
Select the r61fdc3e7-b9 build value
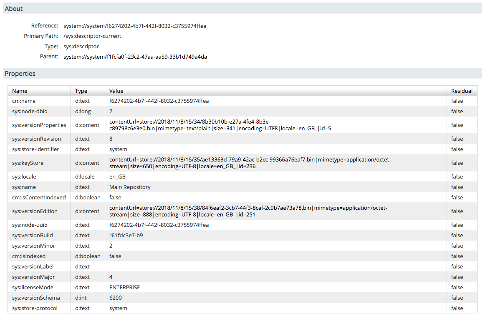pyautogui.click(x=126, y=236)
